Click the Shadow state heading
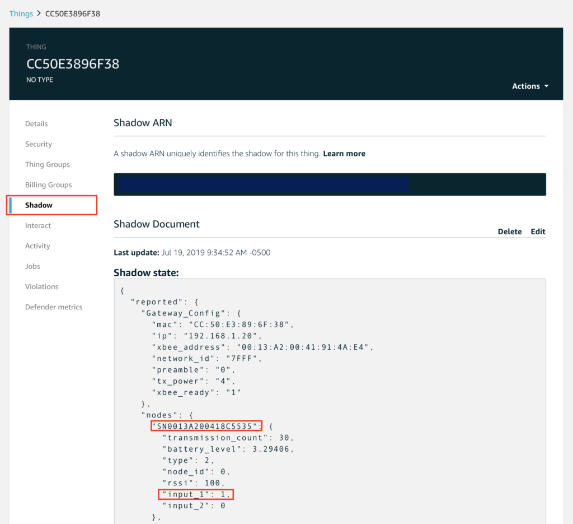 [146, 272]
